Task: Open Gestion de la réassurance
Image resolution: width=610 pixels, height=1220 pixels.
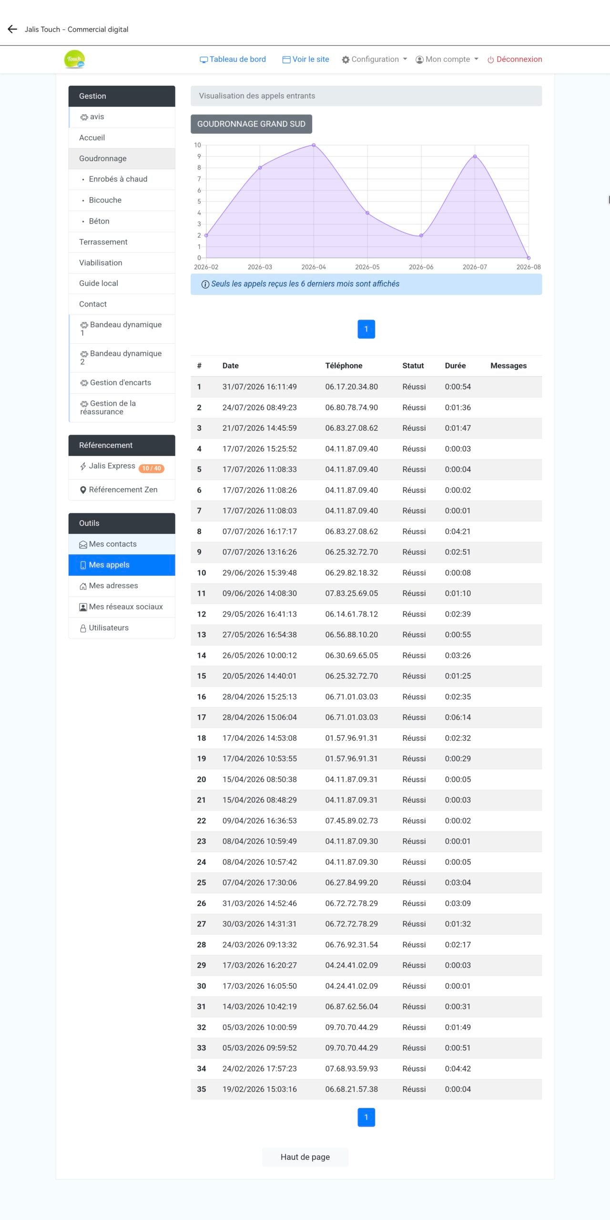Action: click(122, 407)
